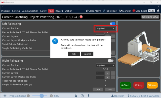Image resolution: width=162 pixels, height=99 pixels.
Task: Decrease Right Palletizing Workpiece Index
Action: (113, 77)
